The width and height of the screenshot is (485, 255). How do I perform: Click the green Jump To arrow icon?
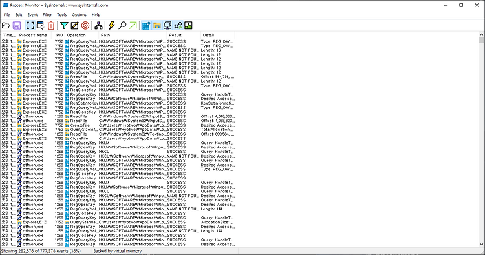pos(133,25)
